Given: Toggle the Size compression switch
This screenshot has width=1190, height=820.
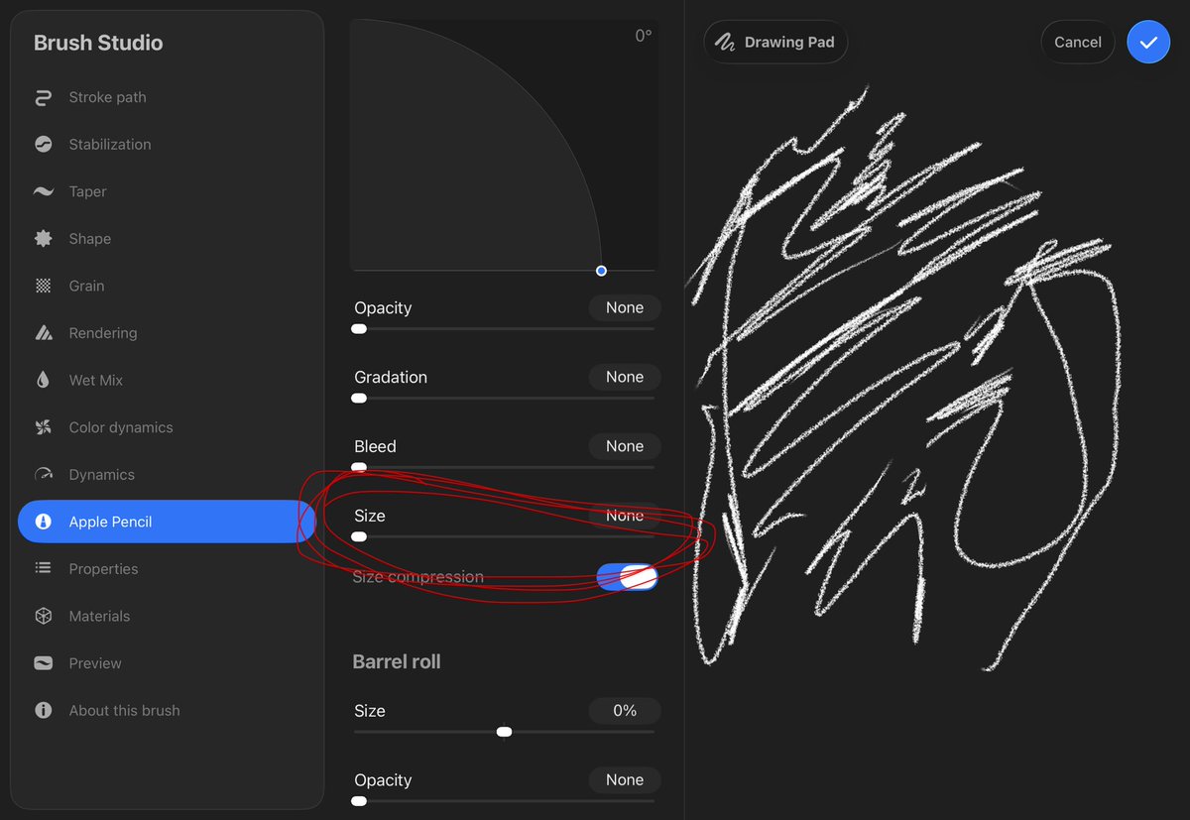Looking at the screenshot, I should point(627,577).
